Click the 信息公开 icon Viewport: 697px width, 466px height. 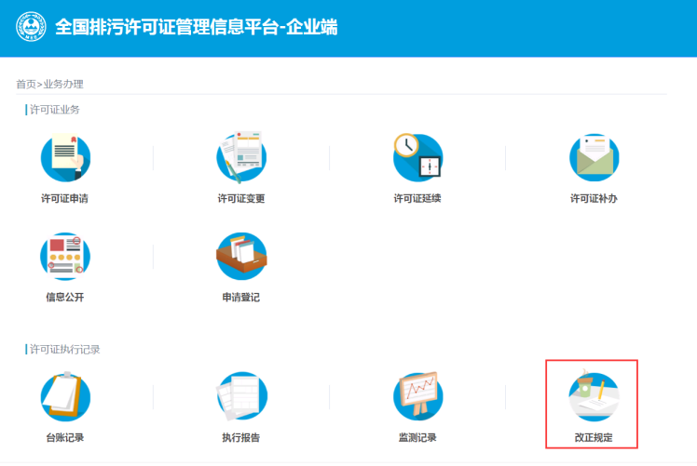tap(65, 256)
